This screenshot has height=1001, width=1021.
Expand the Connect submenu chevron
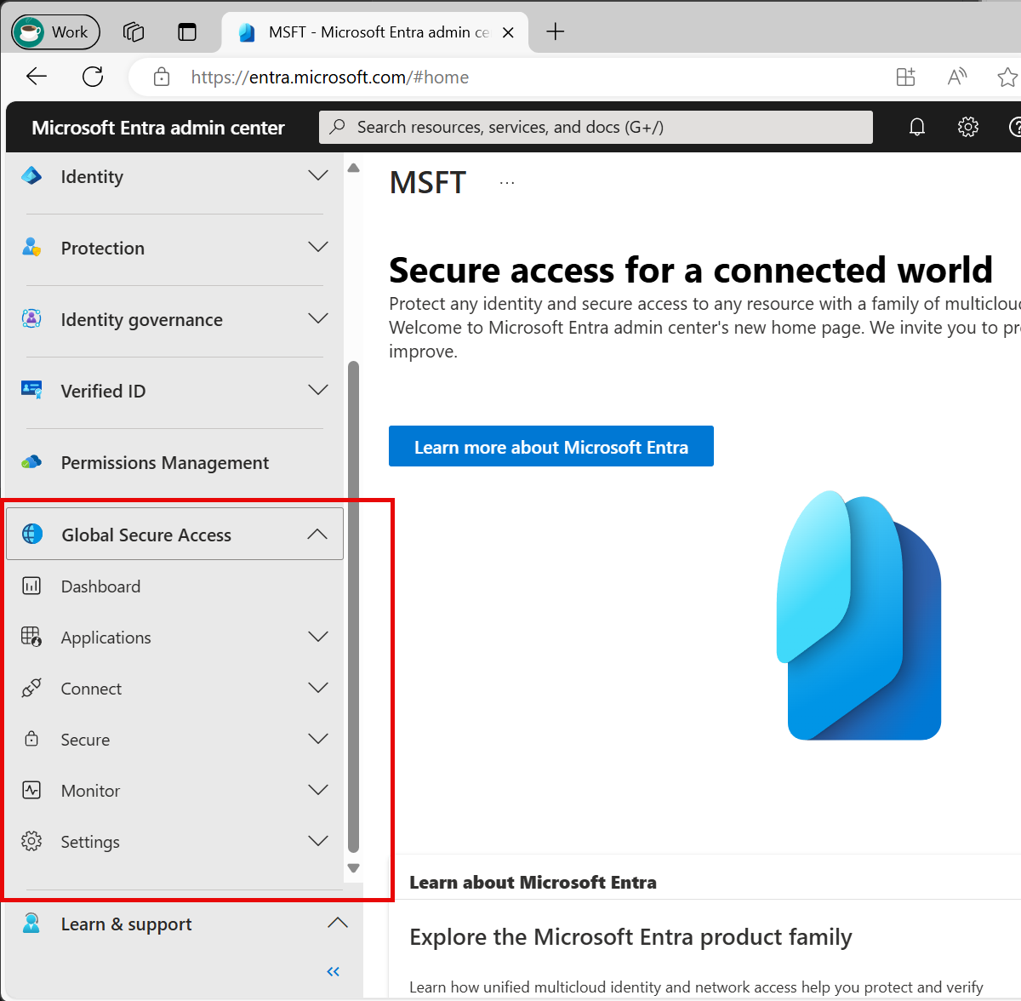(x=318, y=688)
